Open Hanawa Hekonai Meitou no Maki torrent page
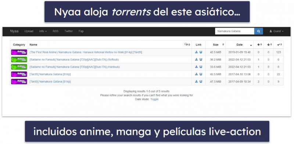Image resolution: width=294 pixels, height=144 pixels. coord(86,52)
